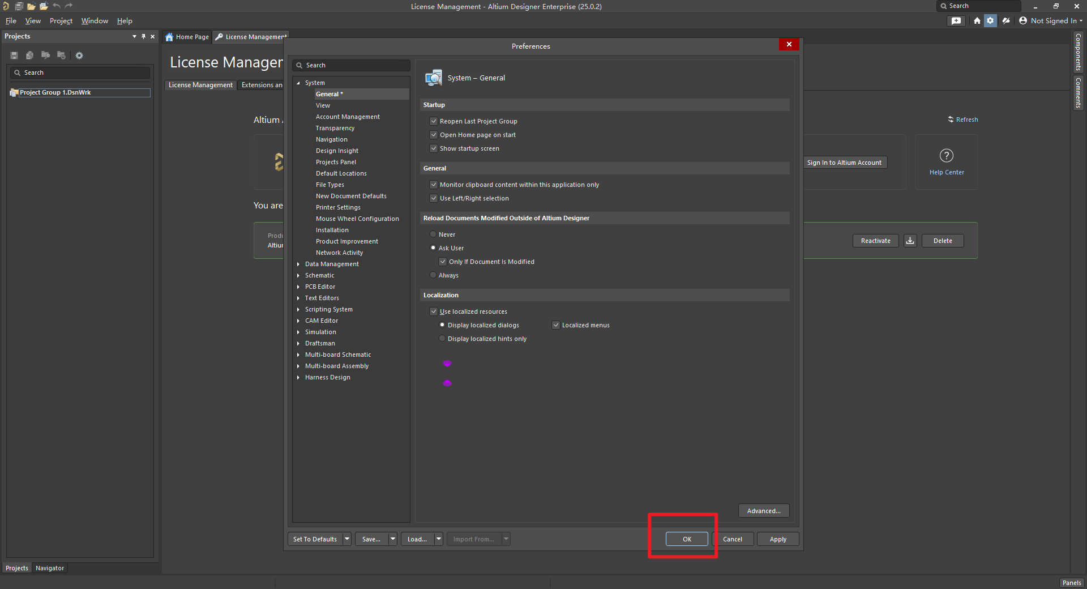Screen dimensions: 1087x589
Task: Click the user account avatar icon
Action: (1023, 20)
